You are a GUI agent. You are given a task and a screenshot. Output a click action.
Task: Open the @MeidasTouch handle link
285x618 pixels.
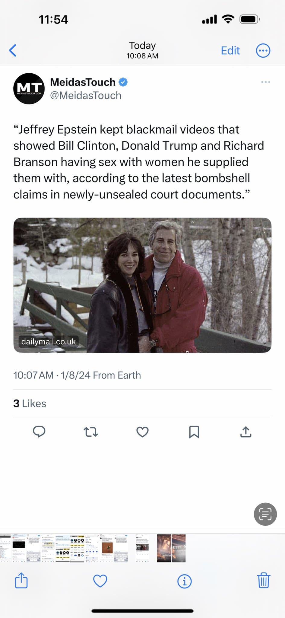pos(86,96)
